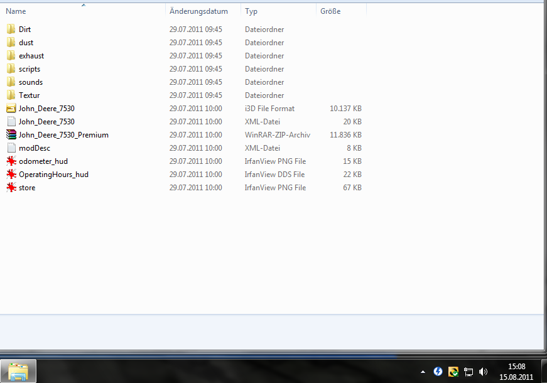Click the volume speaker tray icon

pos(483,372)
